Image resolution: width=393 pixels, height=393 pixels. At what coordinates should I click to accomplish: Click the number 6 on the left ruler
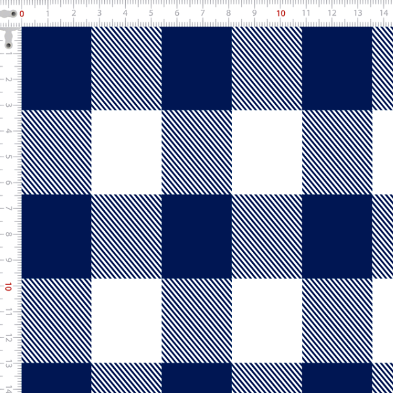[x=9, y=183]
